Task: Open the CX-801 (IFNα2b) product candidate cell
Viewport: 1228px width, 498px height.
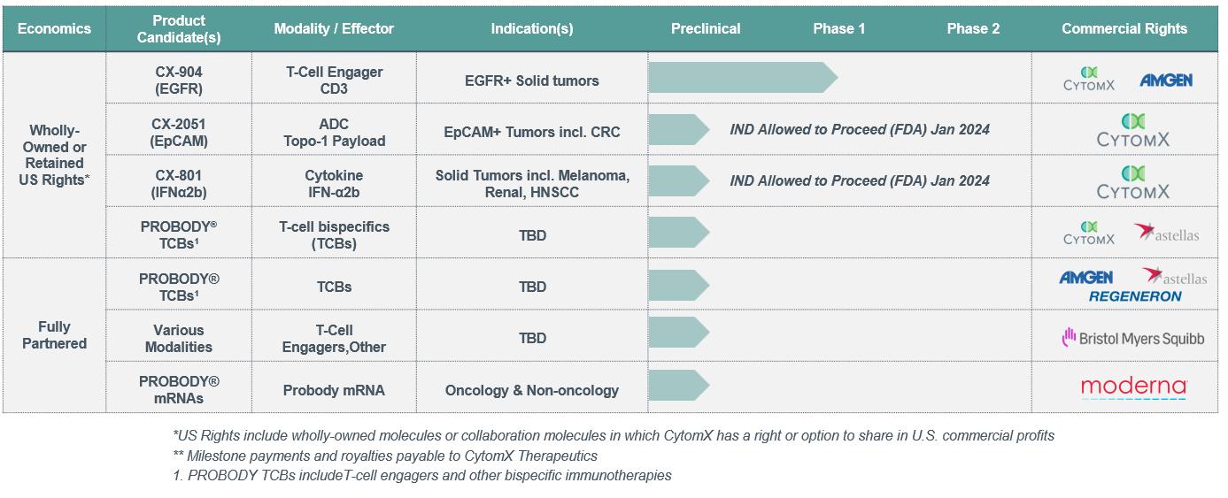Action: pos(178,183)
